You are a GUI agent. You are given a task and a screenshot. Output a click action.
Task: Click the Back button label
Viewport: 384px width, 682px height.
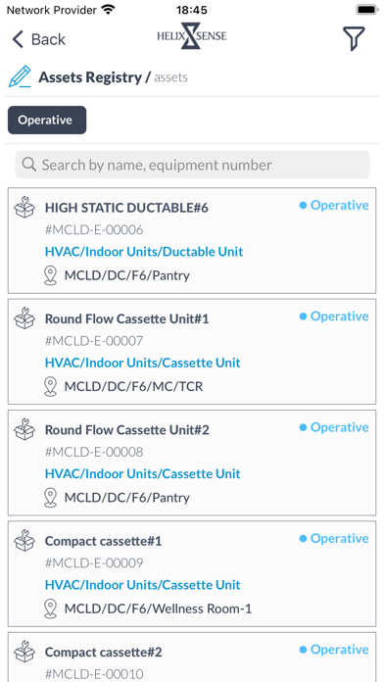click(48, 39)
